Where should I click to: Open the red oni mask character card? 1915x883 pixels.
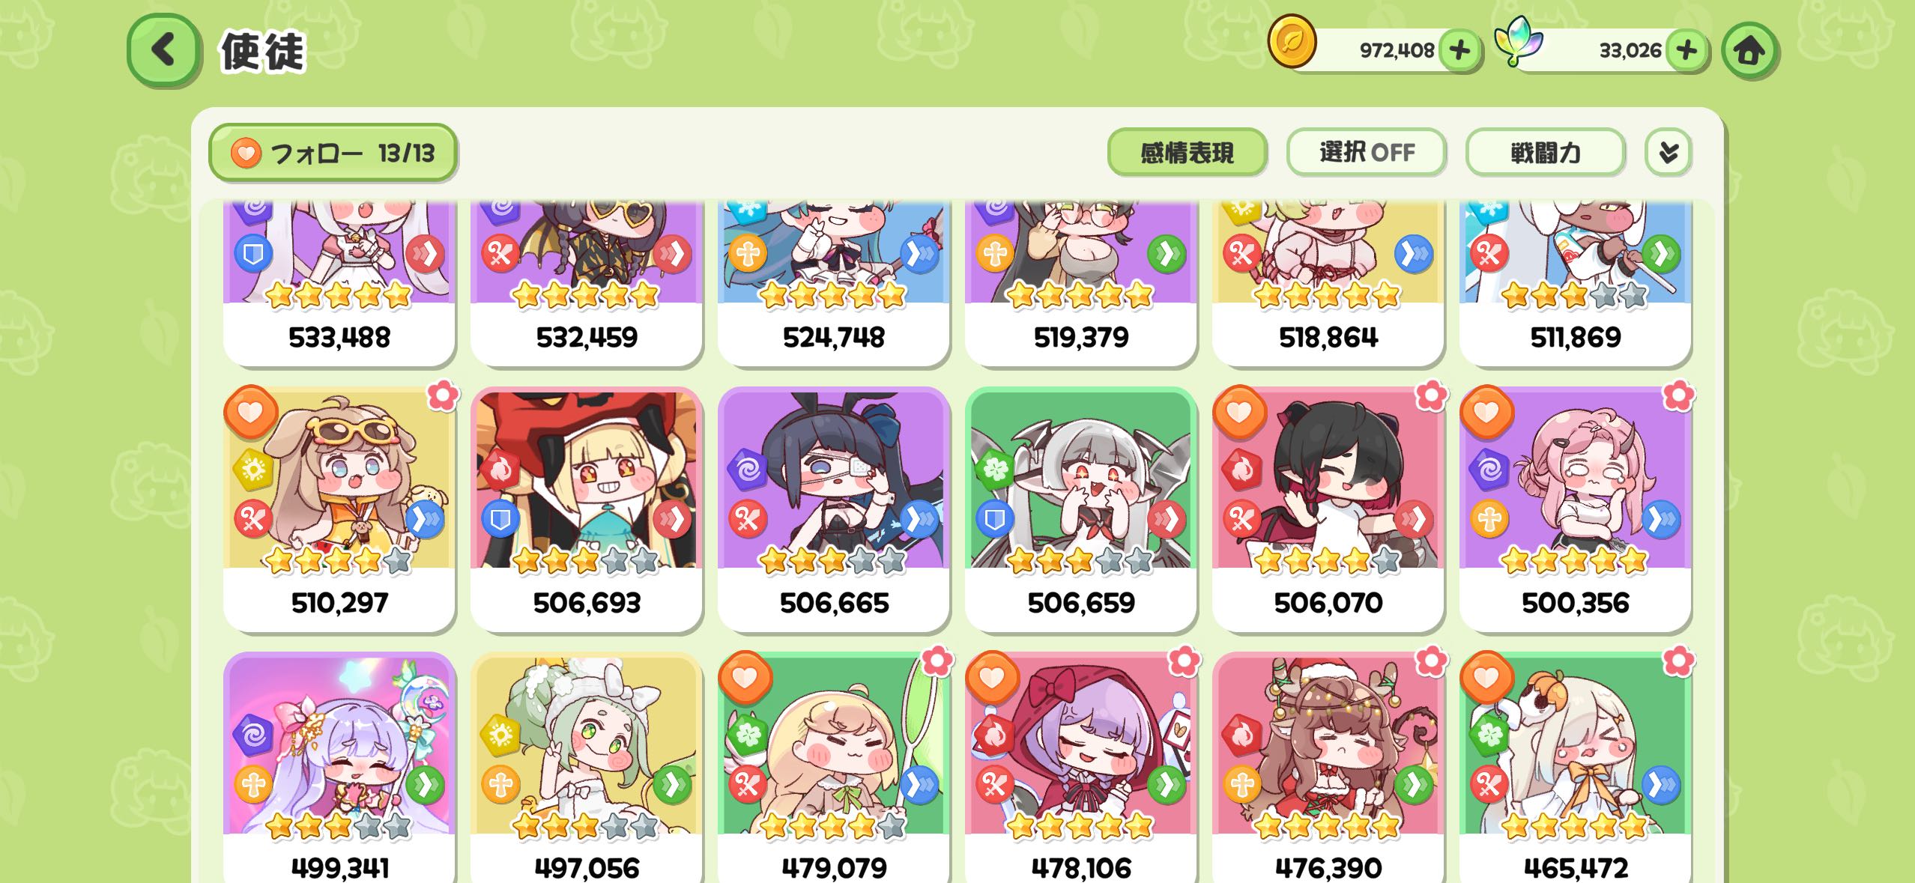587,510
